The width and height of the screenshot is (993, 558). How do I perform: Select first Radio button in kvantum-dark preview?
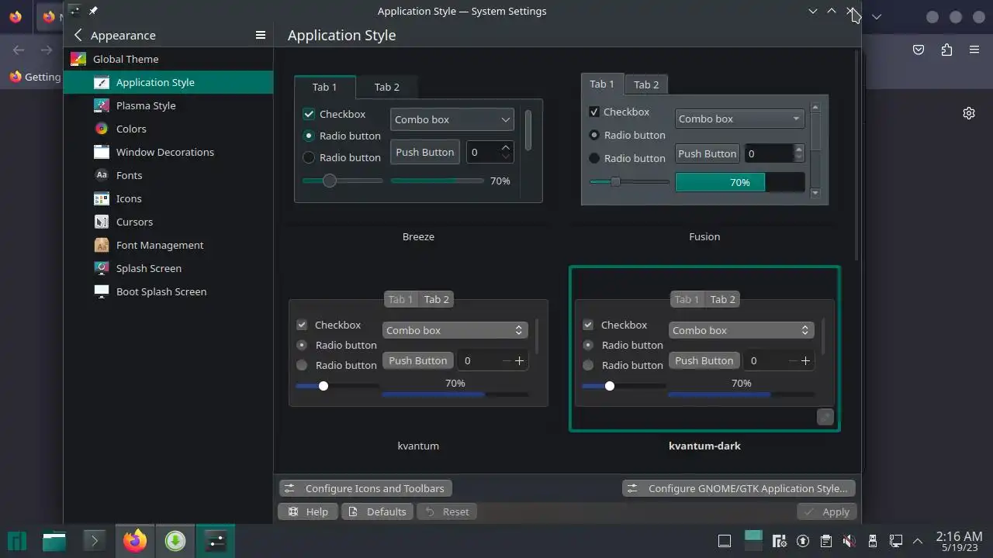coord(588,345)
